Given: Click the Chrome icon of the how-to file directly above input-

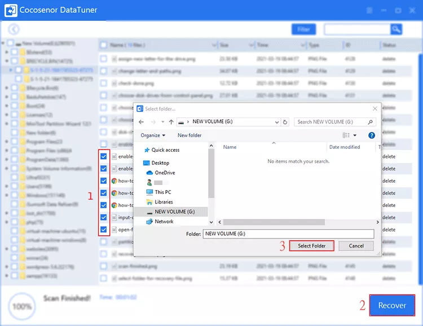Looking at the screenshot, I should coord(114,205).
